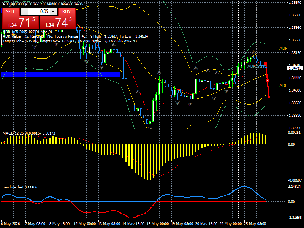Click the 0.00251 MACD scale label
This screenshot has height=228, width=304.
pos(294,132)
